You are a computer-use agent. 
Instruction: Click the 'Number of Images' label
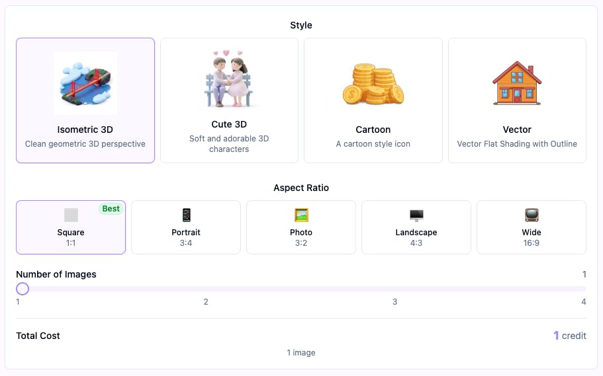pos(56,274)
